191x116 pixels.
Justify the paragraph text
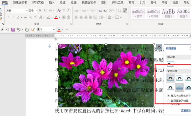pyautogui.click(x=90, y=17)
